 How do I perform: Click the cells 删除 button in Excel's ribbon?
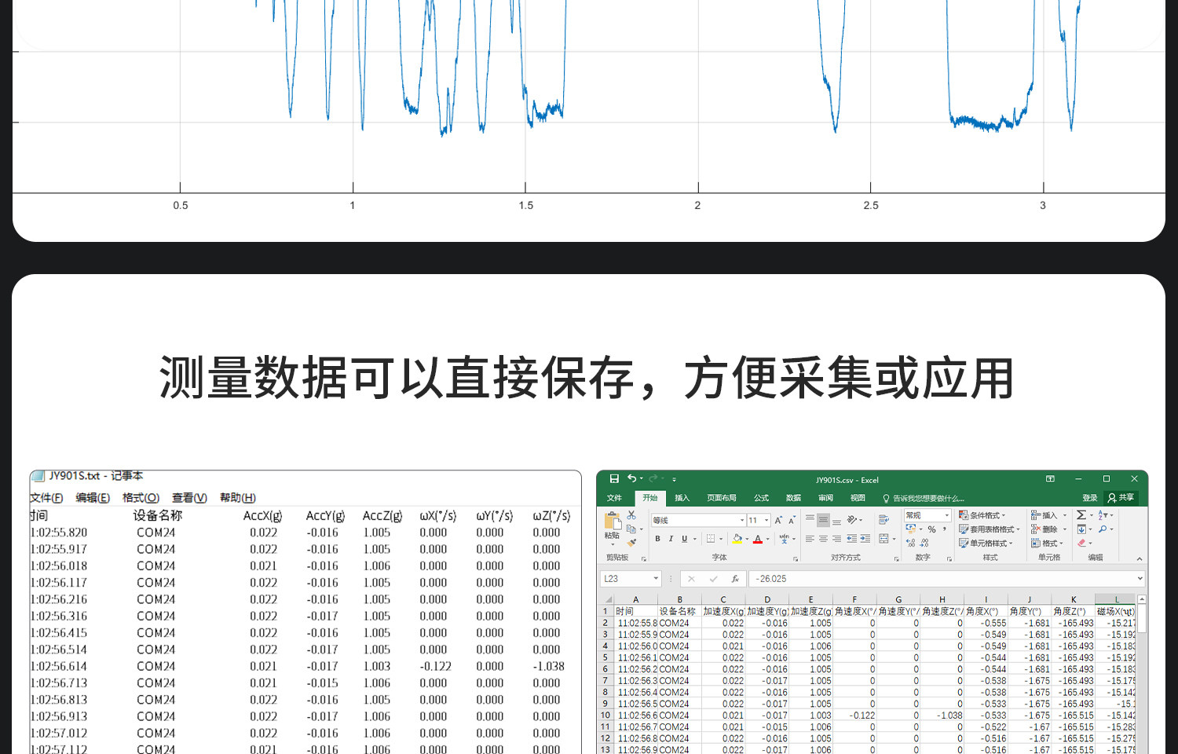coord(1049,529)
